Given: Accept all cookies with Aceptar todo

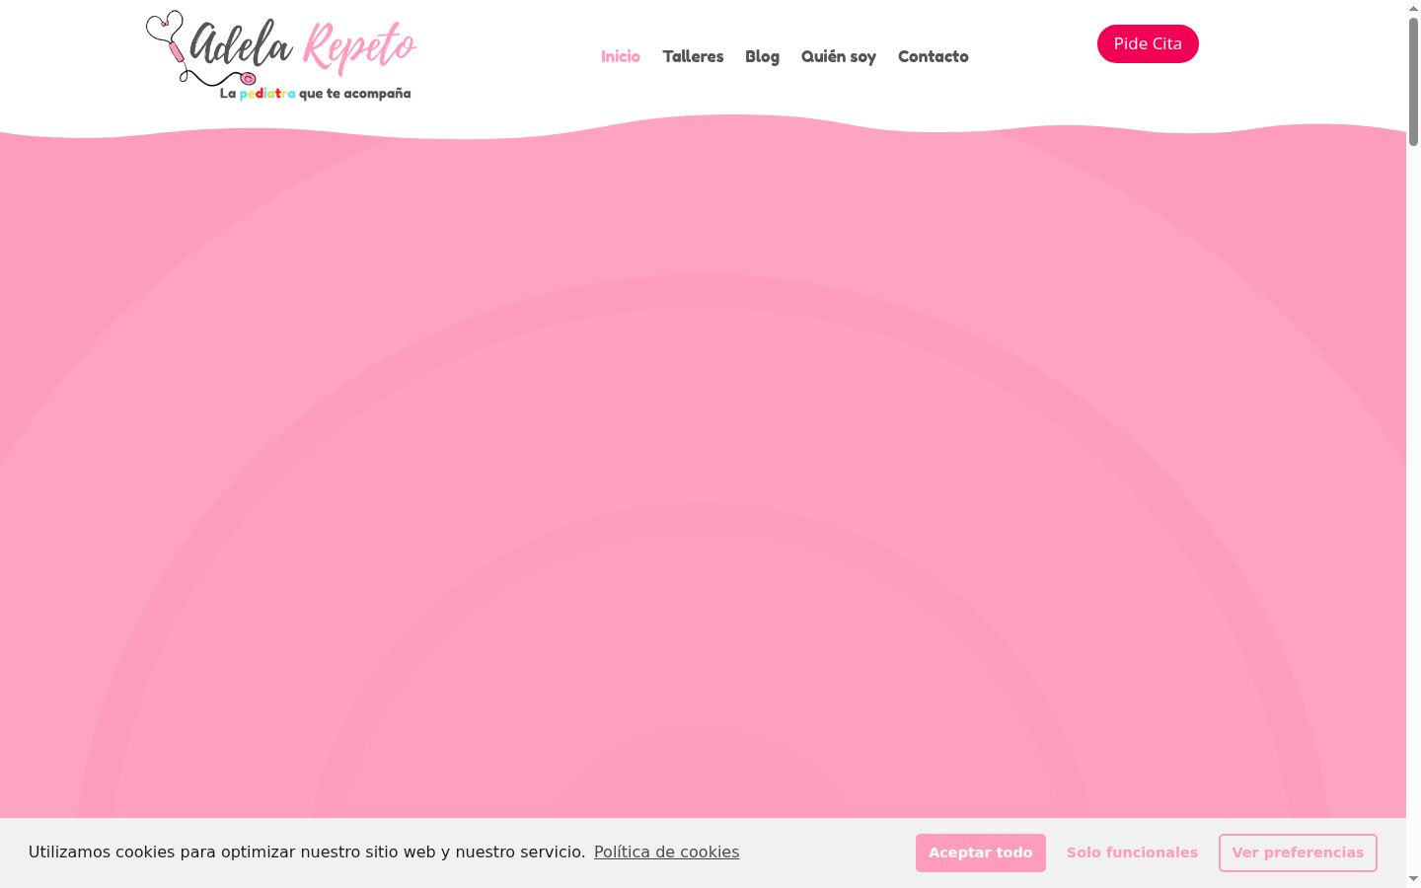Looking at the screenshot, I should pyautogui.click(x=981, y=852).
